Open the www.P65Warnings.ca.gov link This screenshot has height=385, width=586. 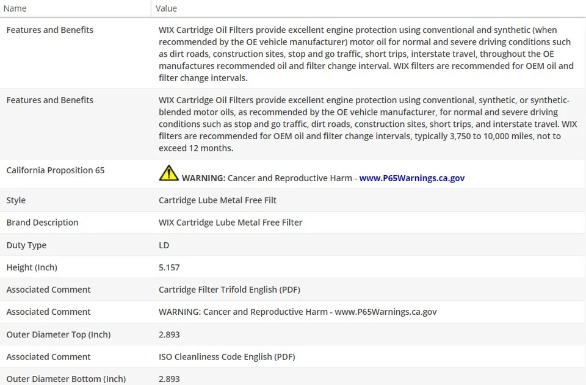(x=412, y=178)
